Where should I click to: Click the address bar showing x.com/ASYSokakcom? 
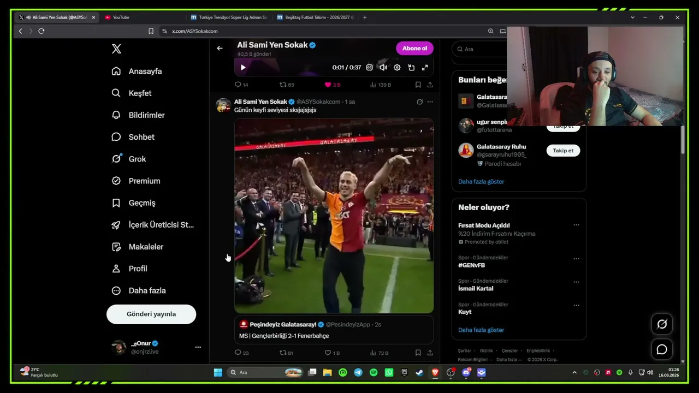(x=322, y=31)
